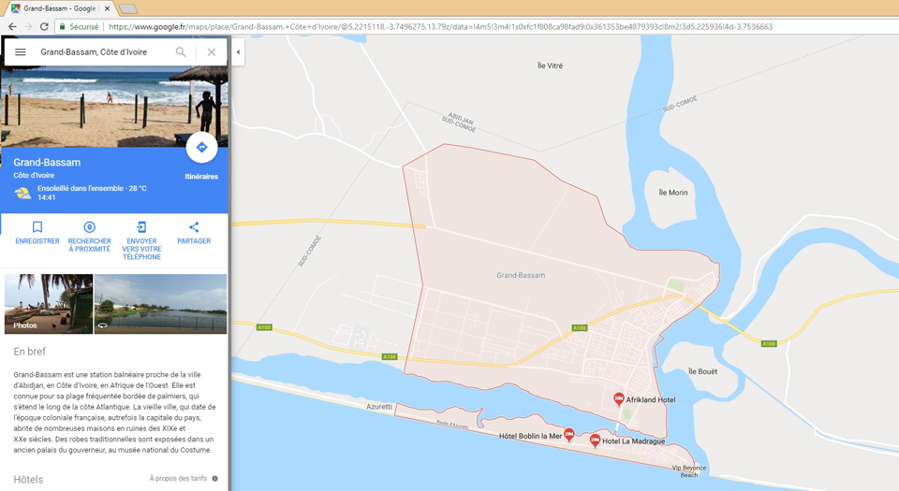Reload the page with refresh icon
Screen dimensions: 899x491
44,26
